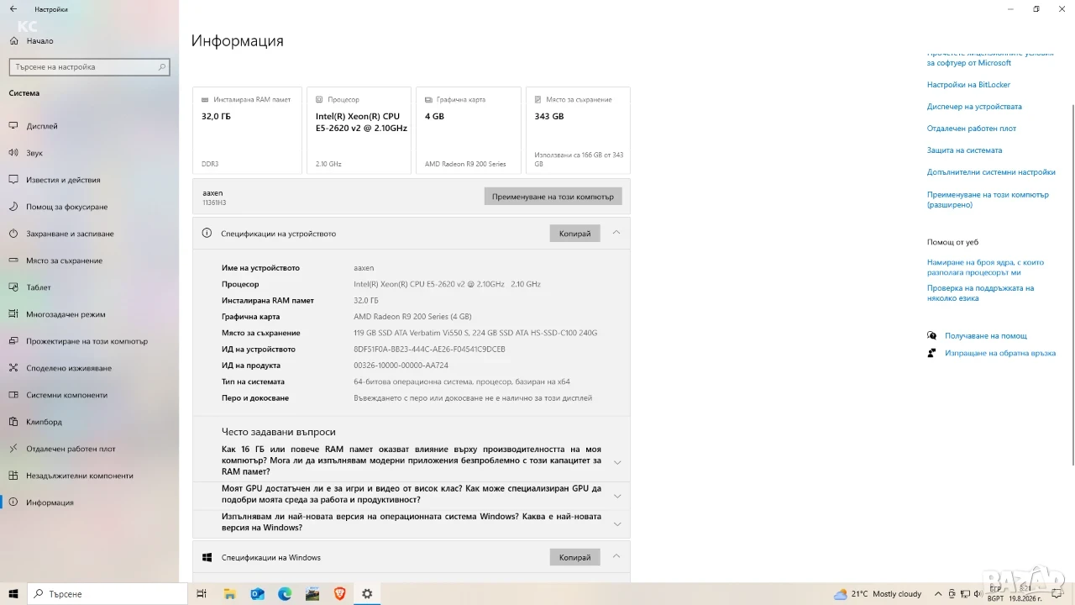
Task: Click the Проектиране на този компютър icon
Action: click(13, 341)
